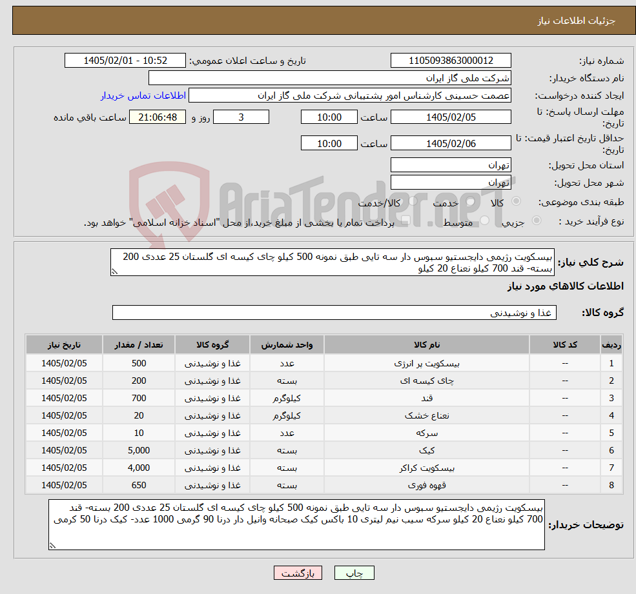Click the توضیحات خریدار textarea
The height and width of the screenshot is (594, 636).
coord(296,525)
